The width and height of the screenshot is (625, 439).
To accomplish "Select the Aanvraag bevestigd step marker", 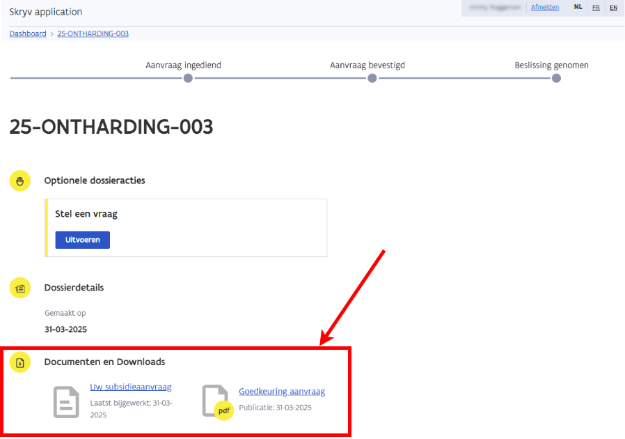I will tap(372, 79).
